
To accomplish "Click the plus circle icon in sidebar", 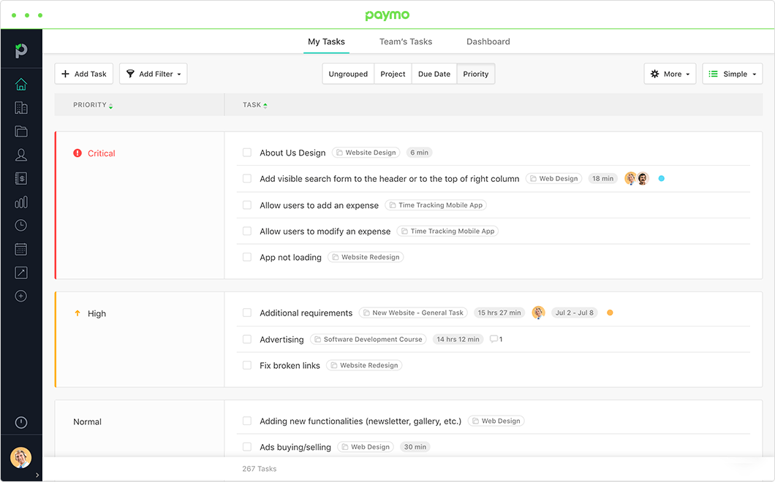I will coord(21,296).
